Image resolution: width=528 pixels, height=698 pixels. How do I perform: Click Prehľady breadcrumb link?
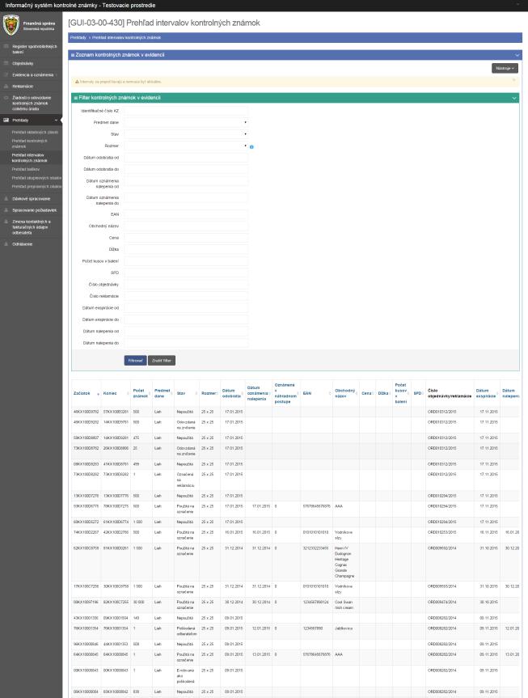pyautogui.click(x=78, y=37)
